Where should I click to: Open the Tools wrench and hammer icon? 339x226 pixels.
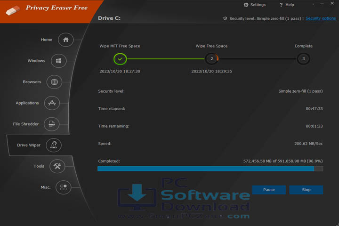click(x=57, y=166)
